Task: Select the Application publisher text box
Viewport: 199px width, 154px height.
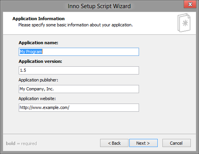Action: pos(79,89)
